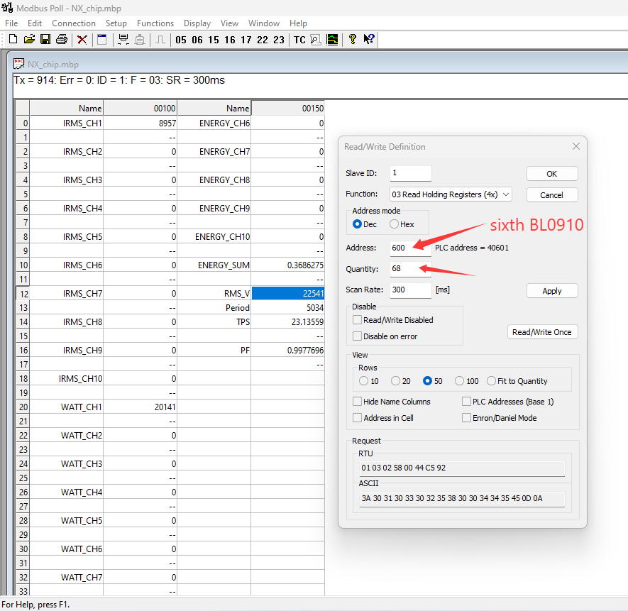The height and width of the screenshot is (611, 628).
Task: Open the Setup menu
Action: point(116,23)
